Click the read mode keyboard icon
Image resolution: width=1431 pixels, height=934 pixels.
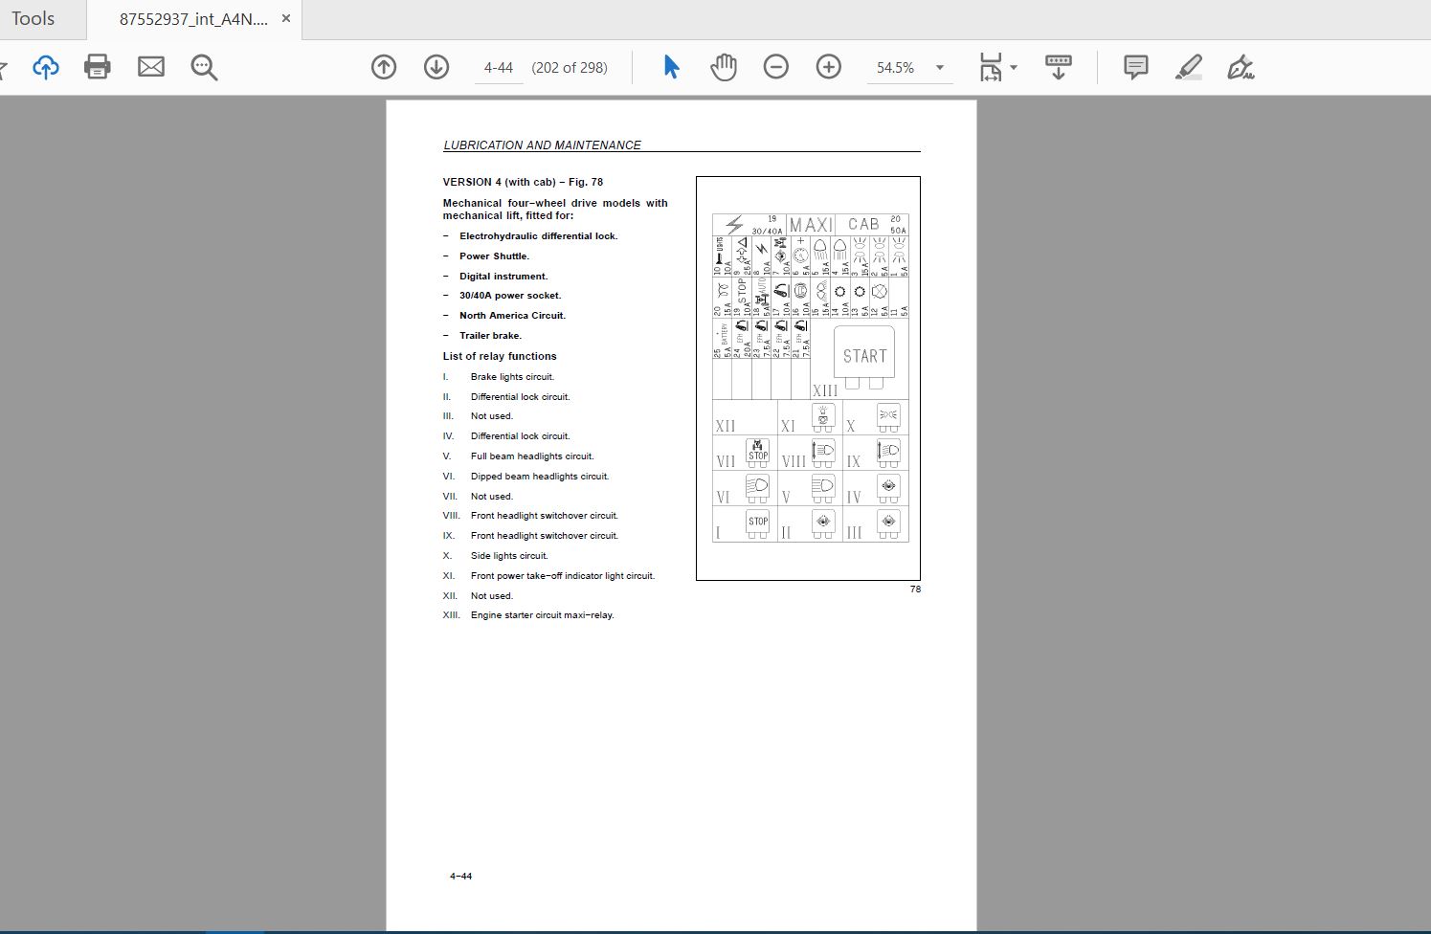pyautogui.click(x=1059, y=67)
